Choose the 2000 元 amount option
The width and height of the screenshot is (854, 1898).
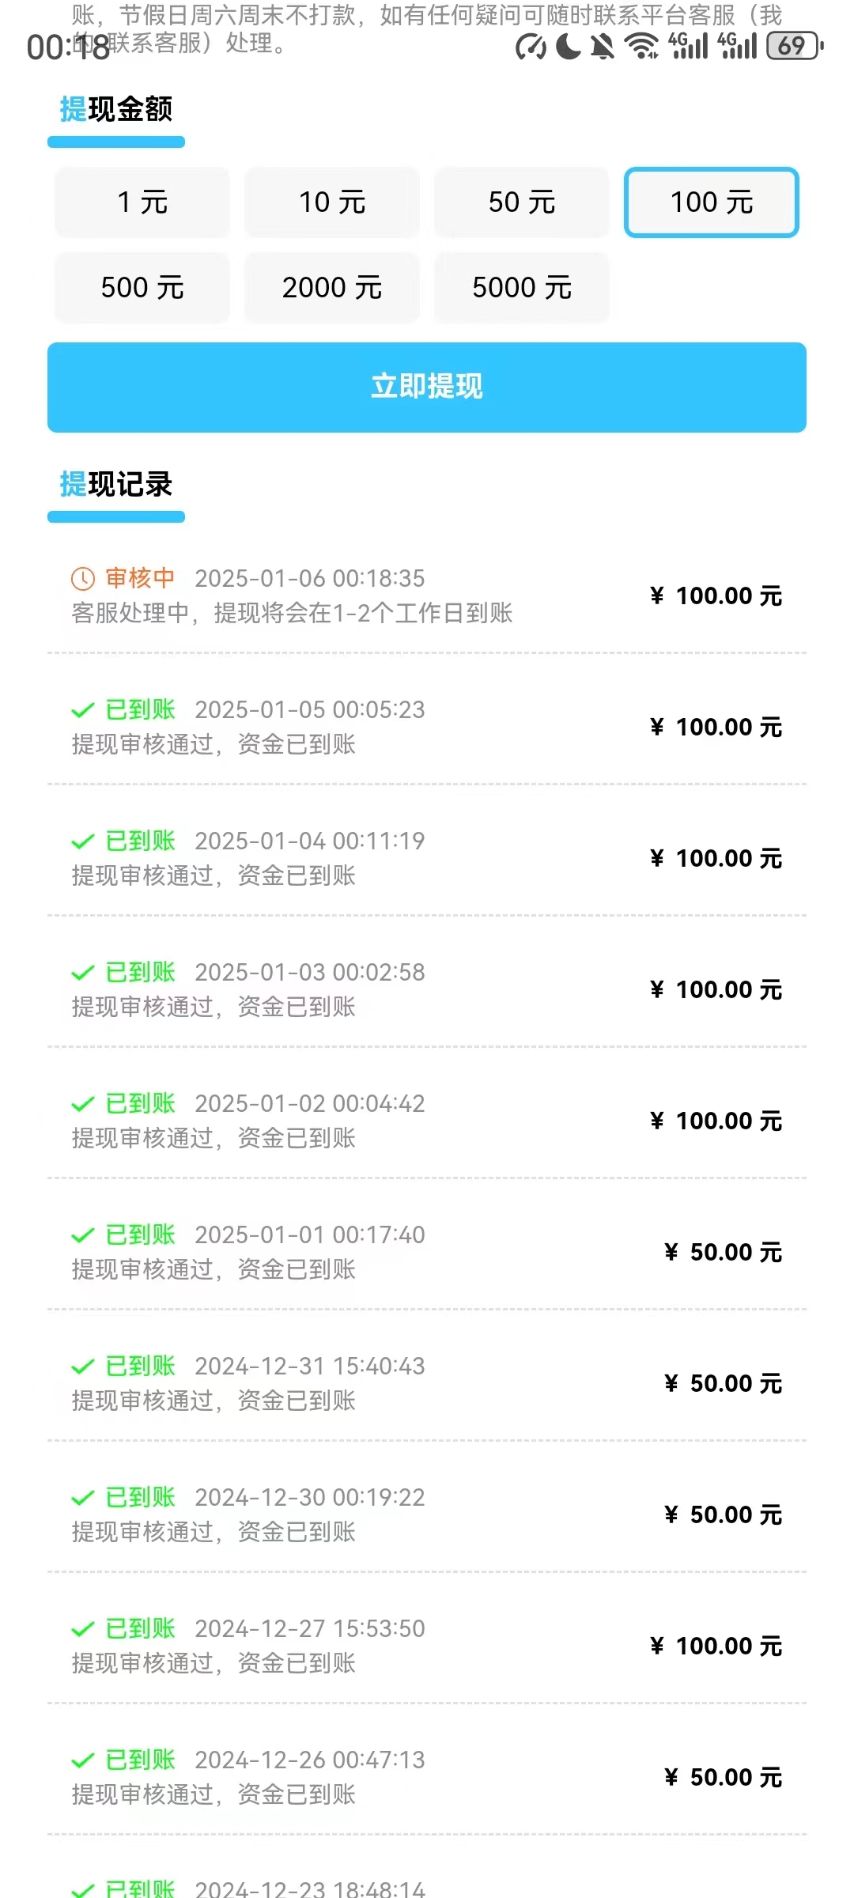coord(332,288)
